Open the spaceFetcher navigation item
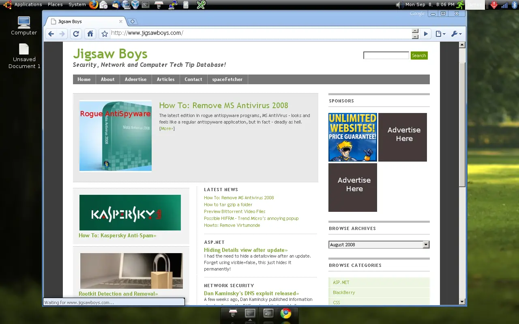Screen dimensions: 519x324 pyautogui.click(x=227, y=79)
